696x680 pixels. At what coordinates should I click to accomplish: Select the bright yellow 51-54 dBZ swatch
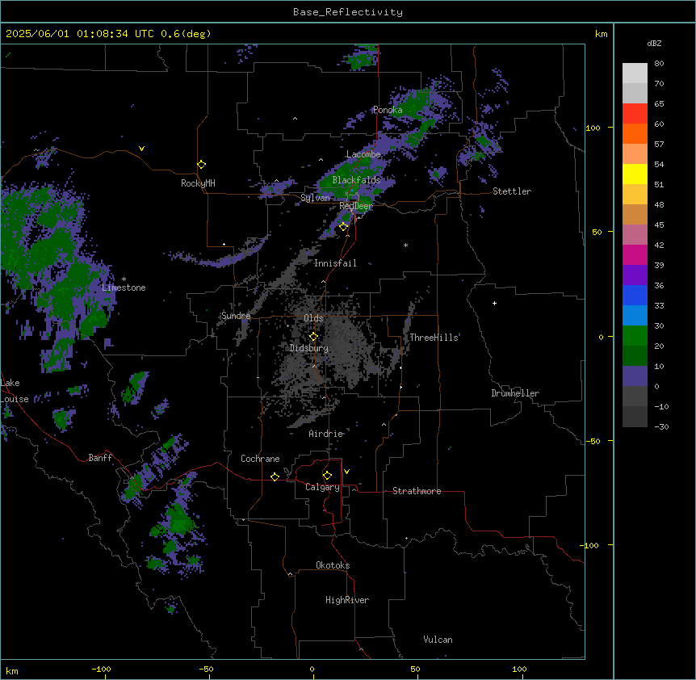click(x=635, y=174)
